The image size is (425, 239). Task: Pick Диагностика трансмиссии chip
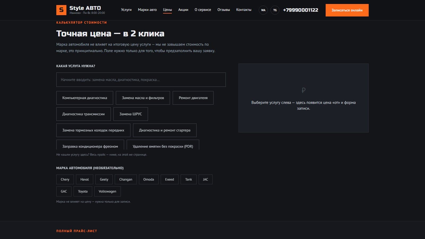(x=83, y=114)
